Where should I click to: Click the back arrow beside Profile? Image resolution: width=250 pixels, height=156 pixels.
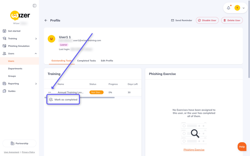[46, 20]
